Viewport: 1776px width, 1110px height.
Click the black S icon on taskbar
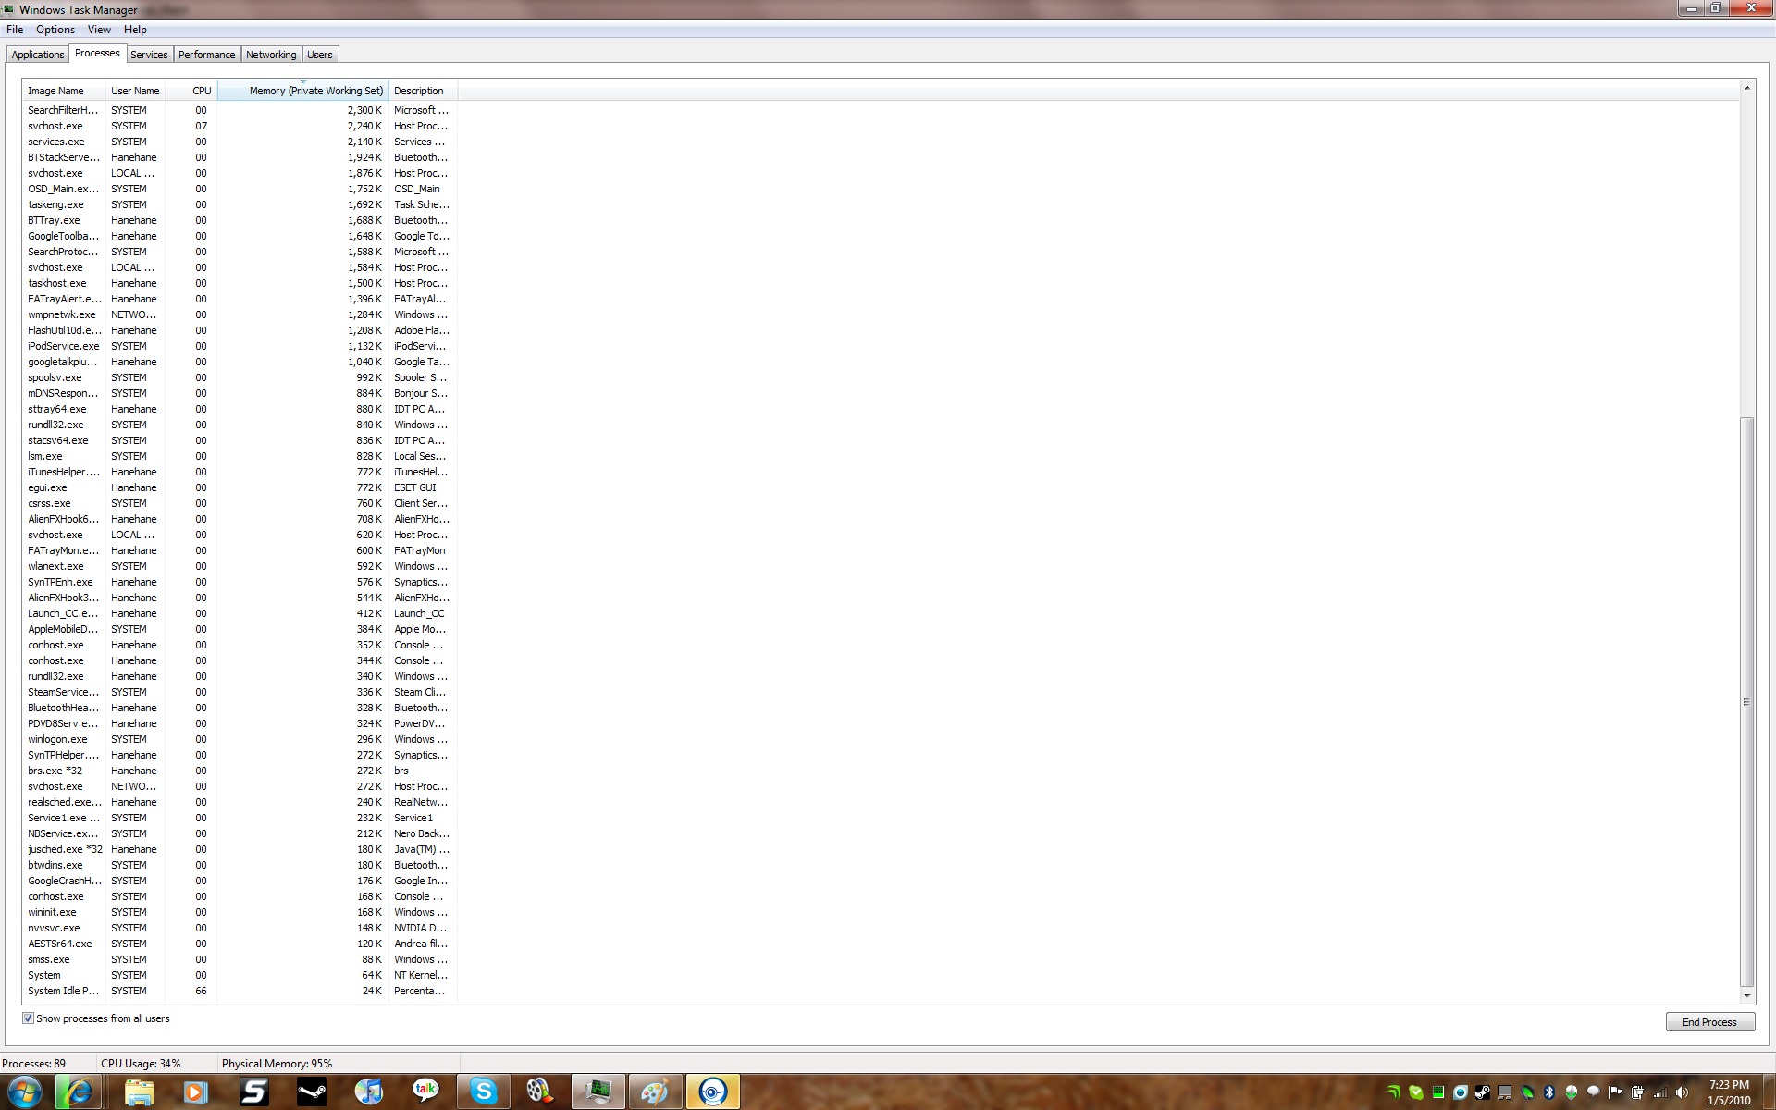tap(253, 1091)
